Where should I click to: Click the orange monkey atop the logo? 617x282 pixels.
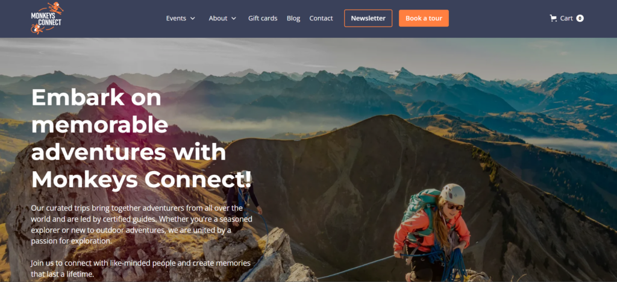(55, 7)
